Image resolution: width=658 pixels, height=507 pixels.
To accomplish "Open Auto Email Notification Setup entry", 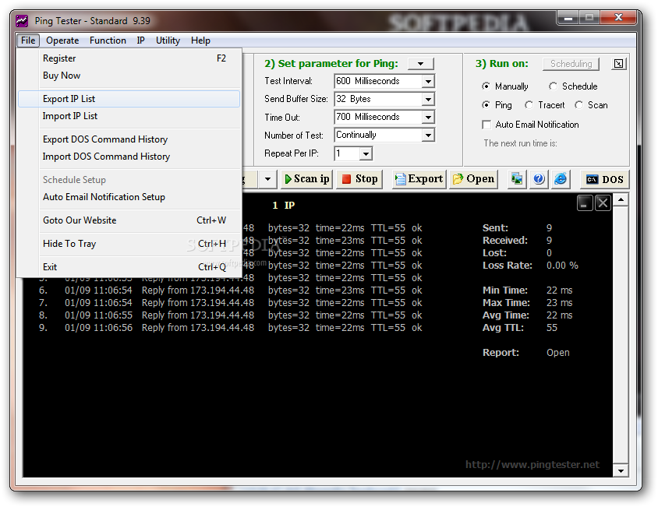I will pyautogui.click(x=129, y=197).
